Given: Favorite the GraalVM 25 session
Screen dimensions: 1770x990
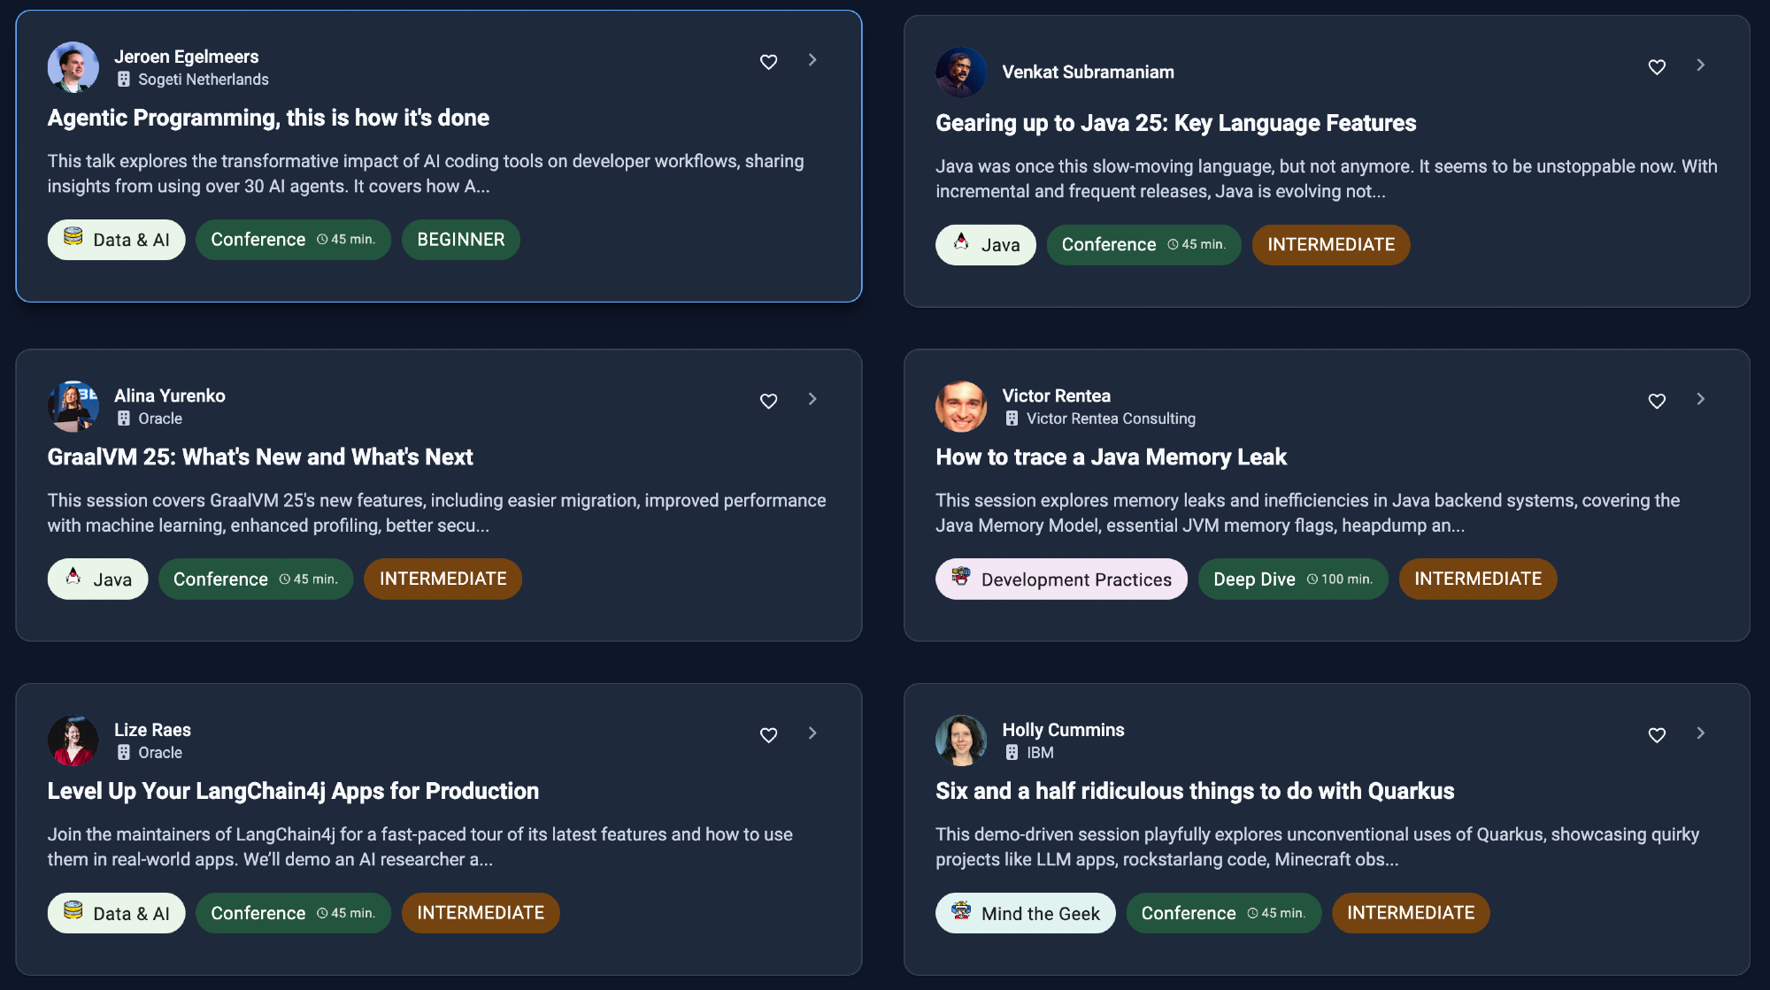Looking at the screenshot, I should click(768, 401).
